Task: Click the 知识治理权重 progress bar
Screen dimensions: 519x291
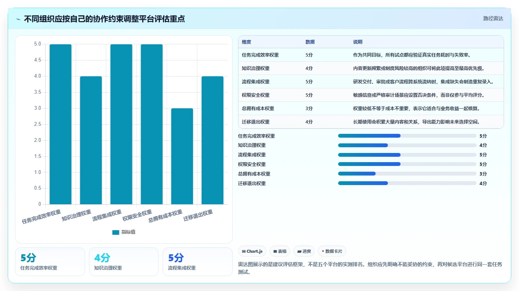Action: (x=407, y=145)
